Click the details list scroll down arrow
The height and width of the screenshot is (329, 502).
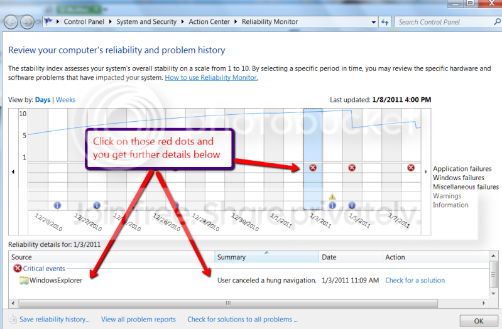pos(493,293)
